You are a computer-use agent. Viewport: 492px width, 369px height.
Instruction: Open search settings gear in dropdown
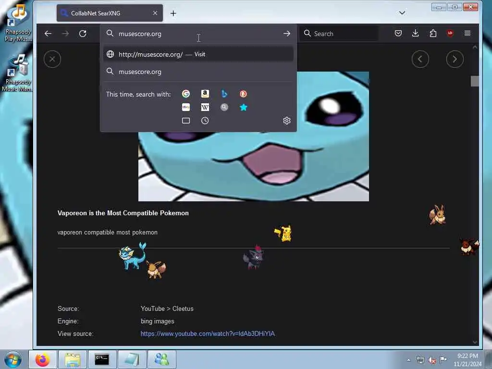(x=286, y=121)
